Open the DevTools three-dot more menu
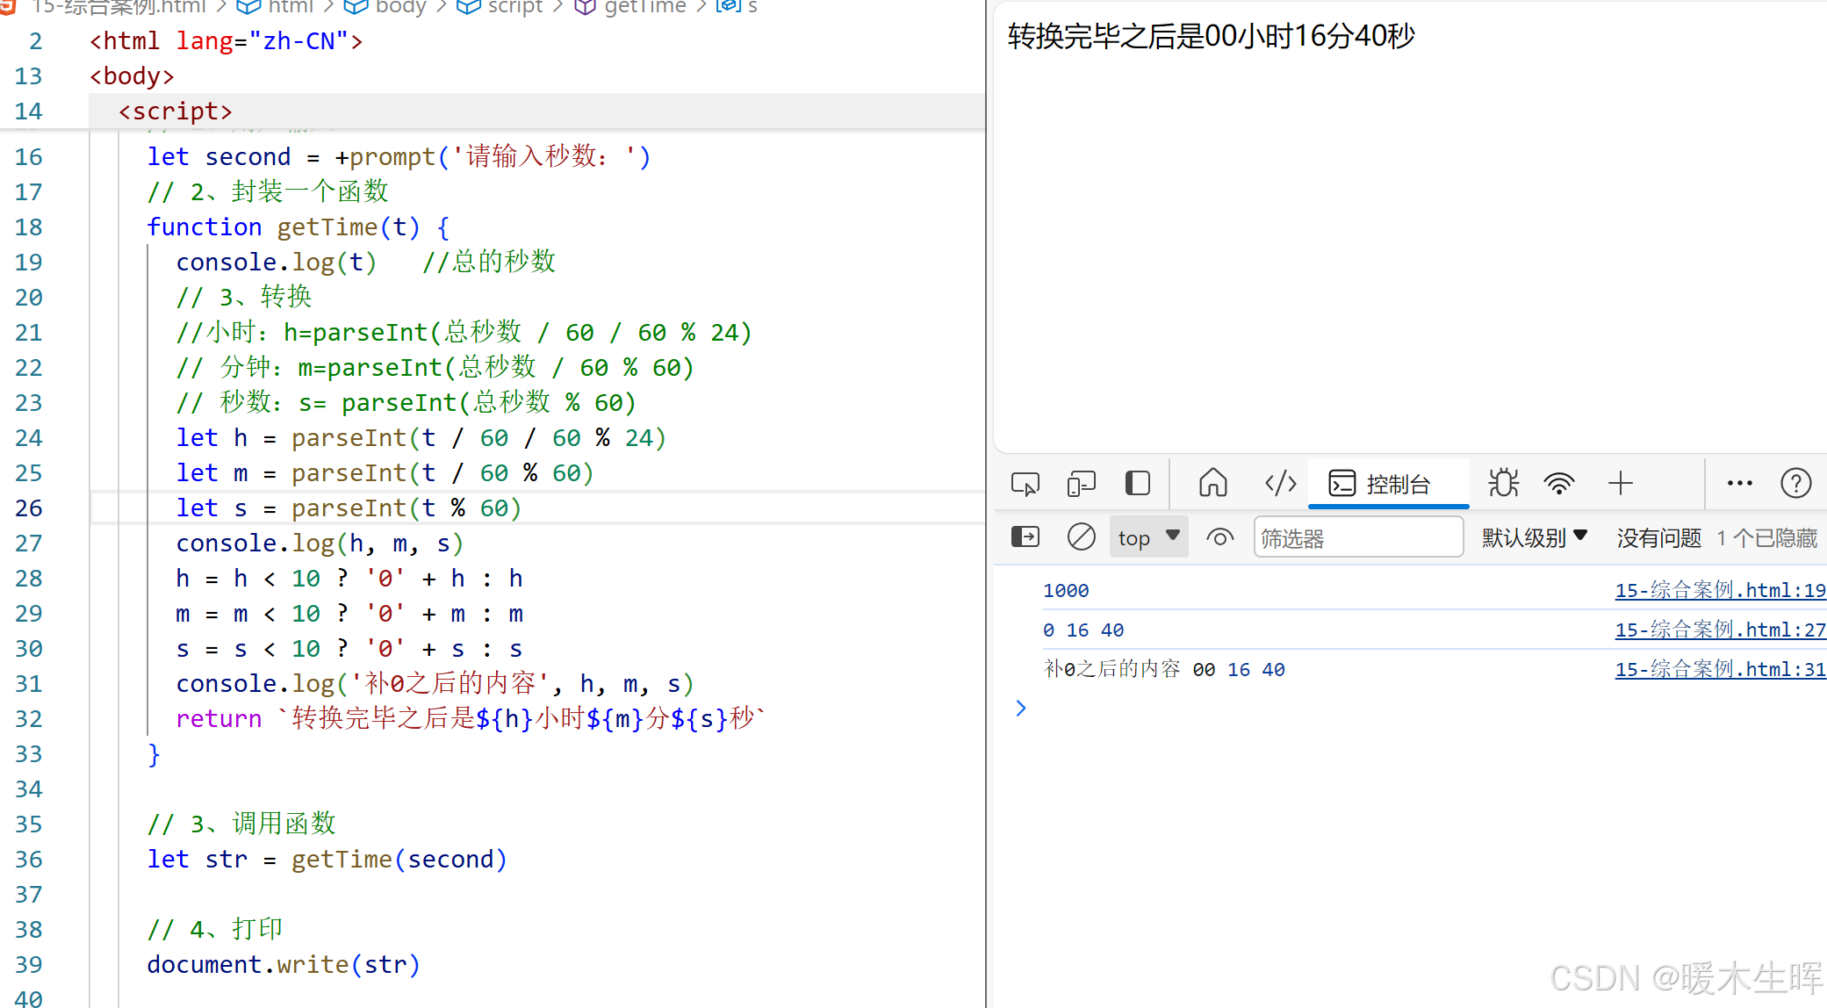 pyautogui.click(x=1739, y=483)
